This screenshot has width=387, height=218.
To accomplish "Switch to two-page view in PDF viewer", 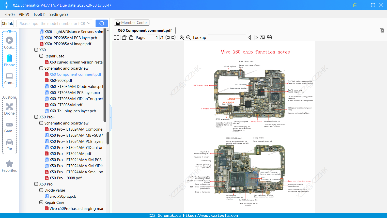I will 116,37.
